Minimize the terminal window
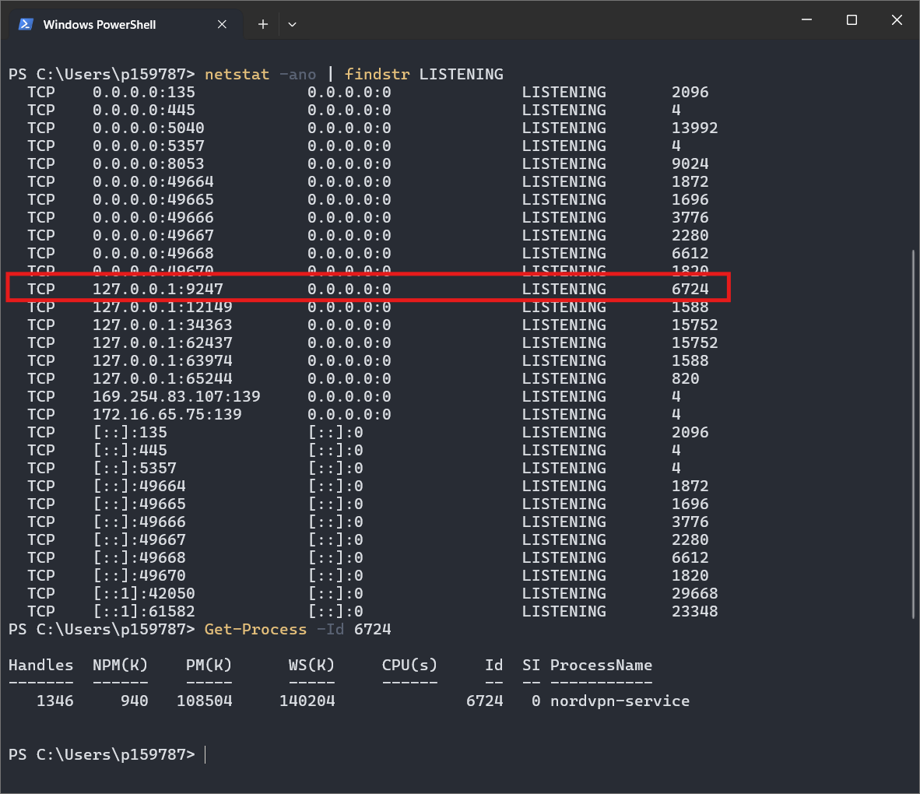Viewport: 920px width, 794px height. [x=807, y=20]
